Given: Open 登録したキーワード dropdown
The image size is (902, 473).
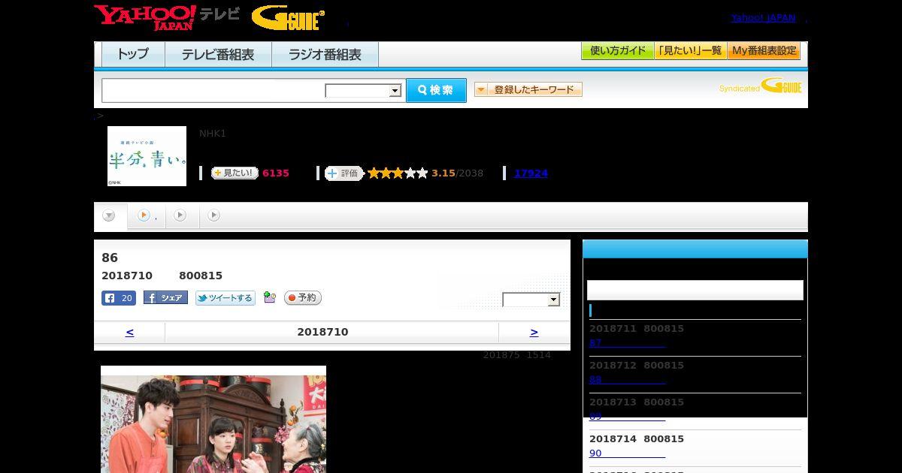Looking at the screenshot, I should 528,89.
